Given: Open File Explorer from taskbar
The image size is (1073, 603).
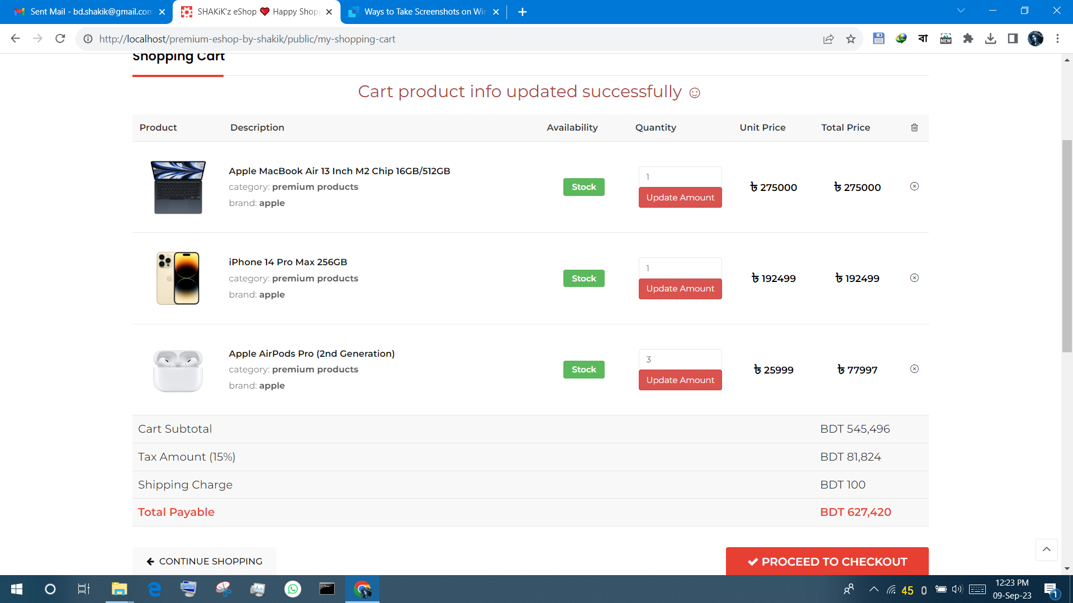Looking at the screenshot, I should (119, 589).
